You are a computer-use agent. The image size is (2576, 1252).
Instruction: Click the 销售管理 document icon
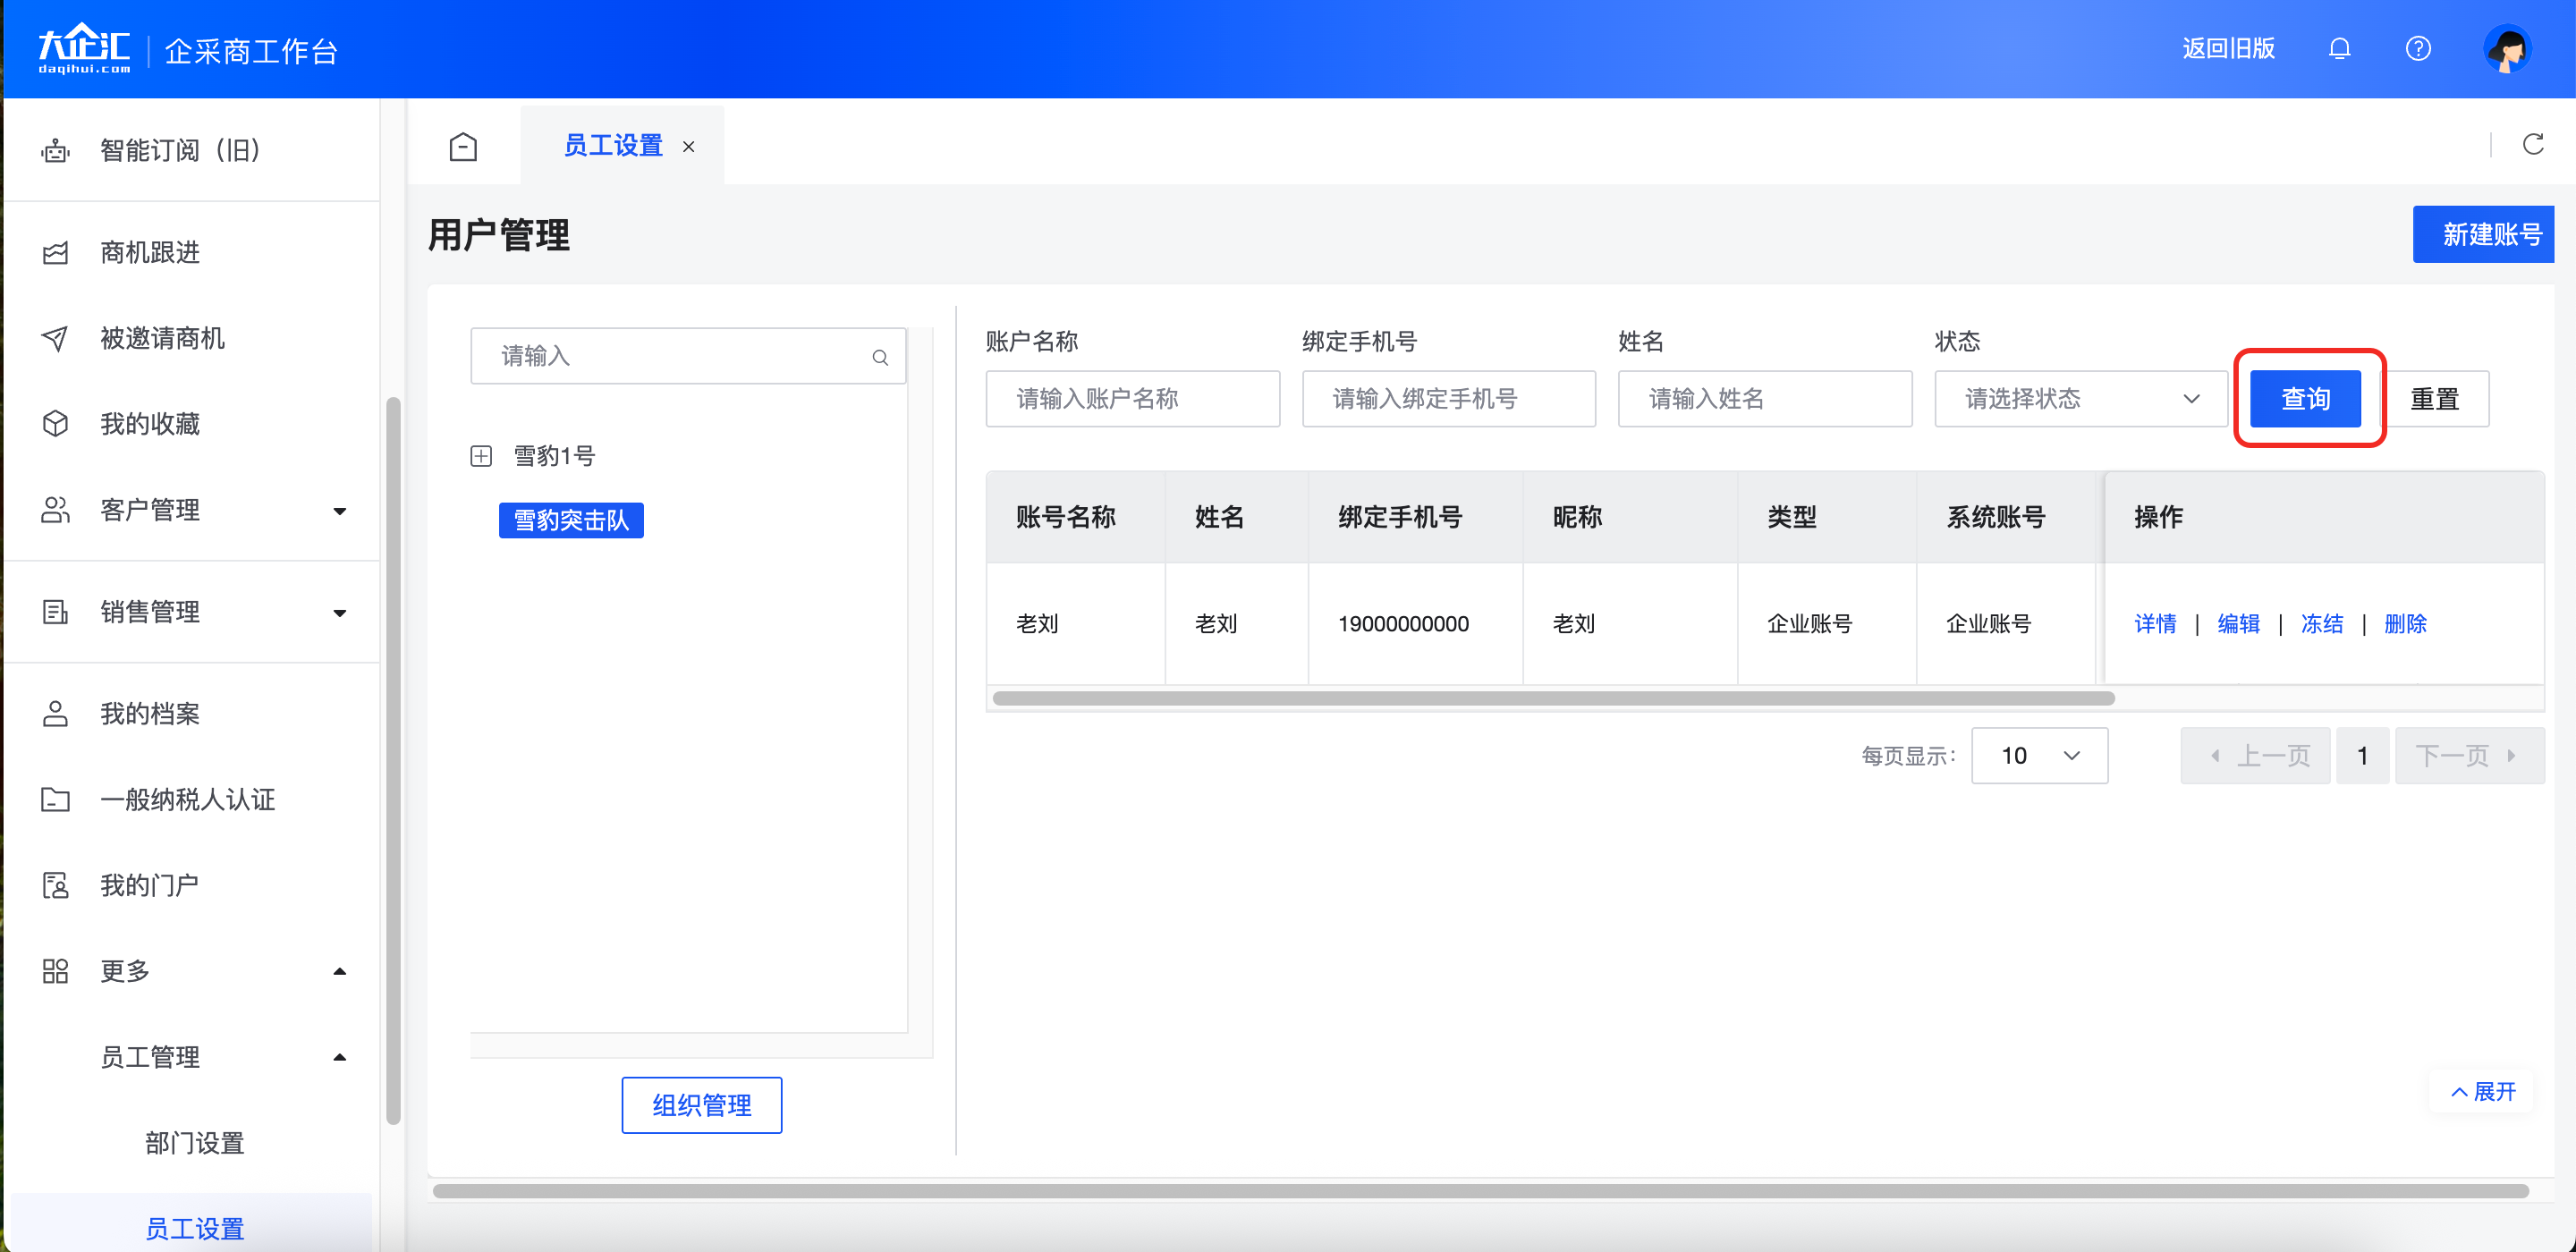pyautogui.click(x=56, y=612)
